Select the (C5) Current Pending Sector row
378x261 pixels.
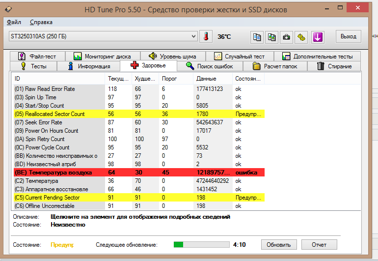click(x=139, y=198)
